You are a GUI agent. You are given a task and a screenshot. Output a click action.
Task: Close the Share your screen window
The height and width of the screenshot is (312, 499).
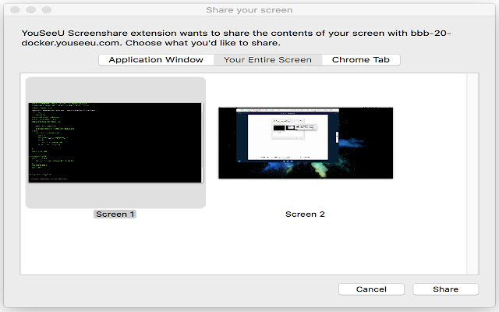(x=15, y=10)
